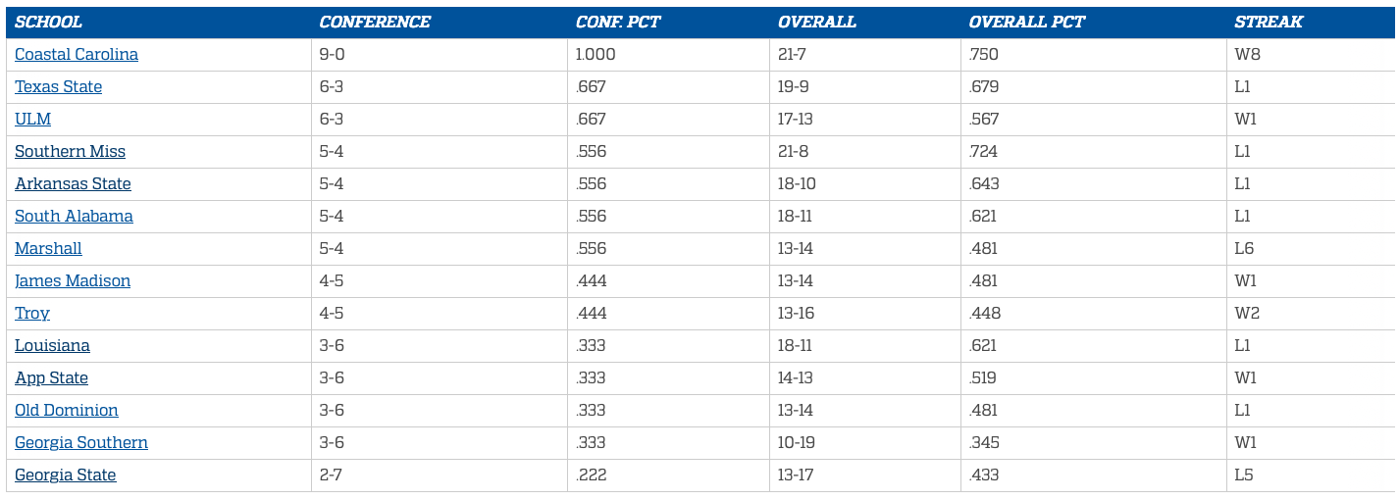Open the Coastal Carolina team link
Image resolution: width=1399 pixels, height=500 pixels.
pyautogui.click(x=77, y=55)
